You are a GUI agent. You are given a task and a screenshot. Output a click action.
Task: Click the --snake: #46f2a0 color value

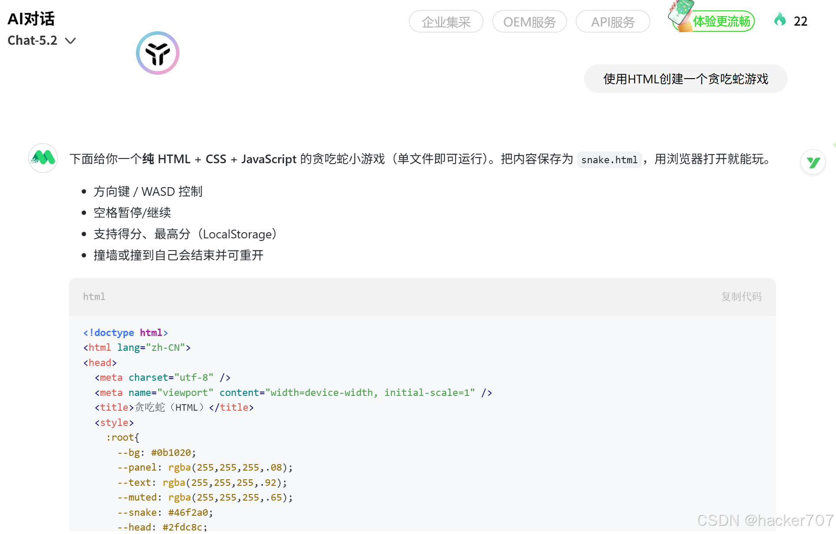188,513
